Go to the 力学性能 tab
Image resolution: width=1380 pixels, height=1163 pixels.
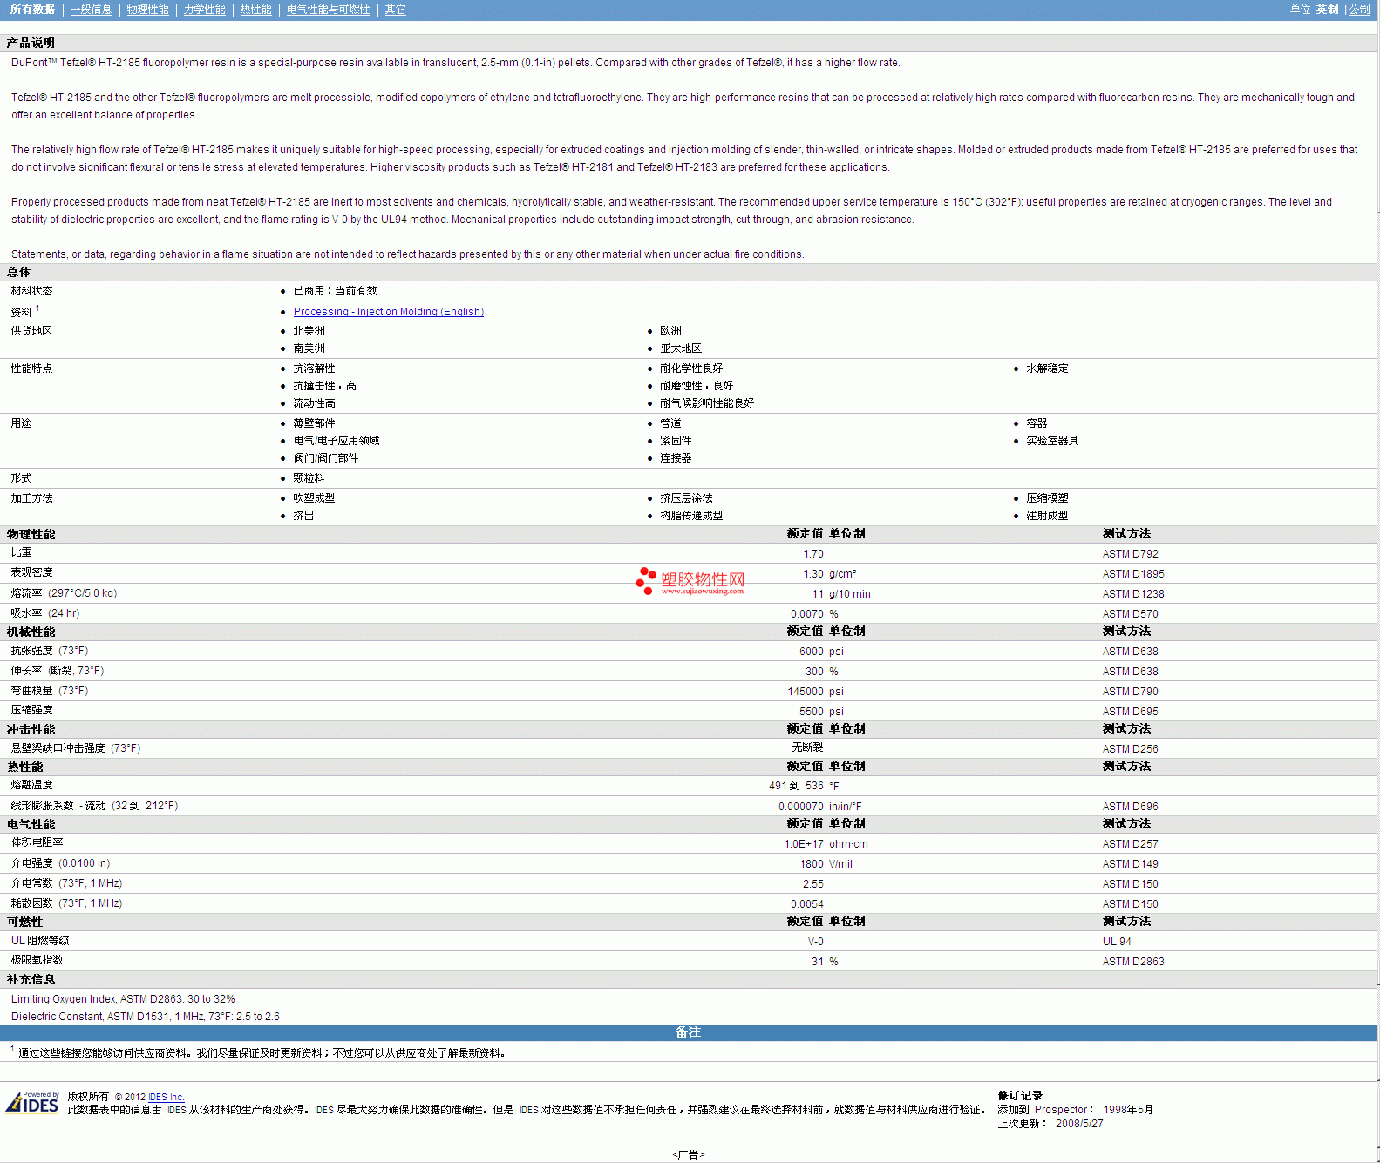pos(205,10)
